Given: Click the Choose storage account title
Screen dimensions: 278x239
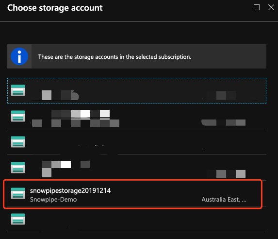Looking at the screenshot, I should (55, 8).
